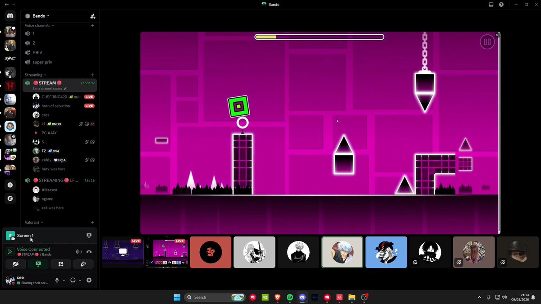
Task: Click Set a channel status
Action: pos(50,89)
